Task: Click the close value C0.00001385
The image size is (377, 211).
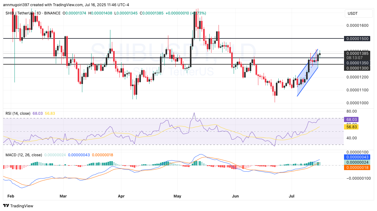Action: coord(152,13)
